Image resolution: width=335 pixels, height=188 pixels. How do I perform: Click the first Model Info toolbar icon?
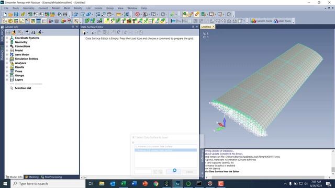8,32
